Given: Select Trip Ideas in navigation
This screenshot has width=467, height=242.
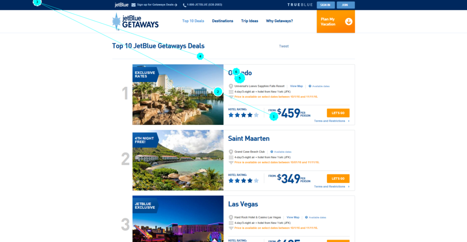Looking at the screenshot, I should pos(249,21).
